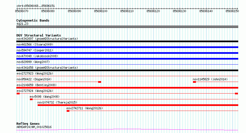Click ruler position 85696070
The height and width of the screenshot is (133, 246).
click(x=22, y=11)
